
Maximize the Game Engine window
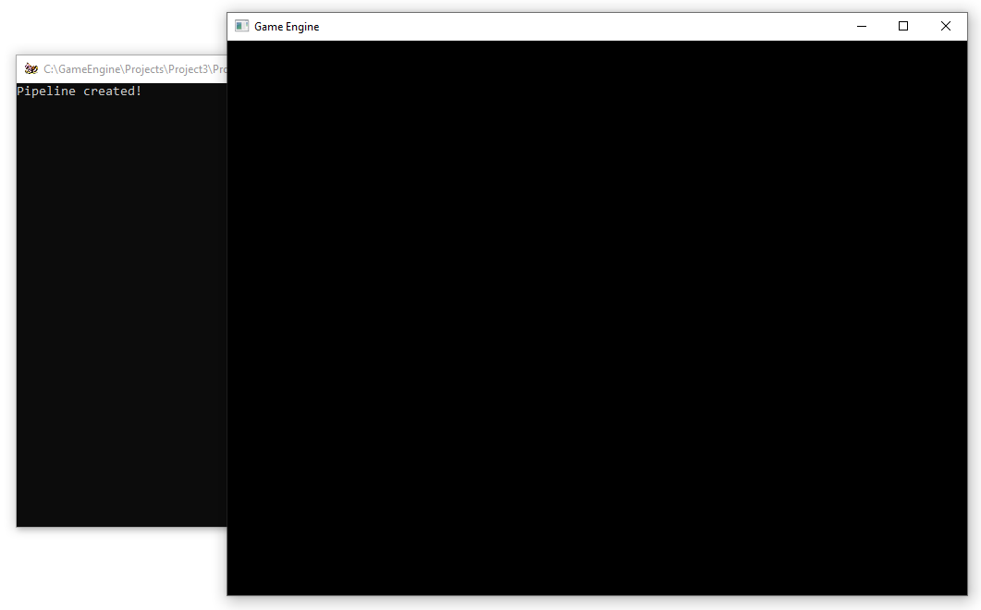point(902,26)
